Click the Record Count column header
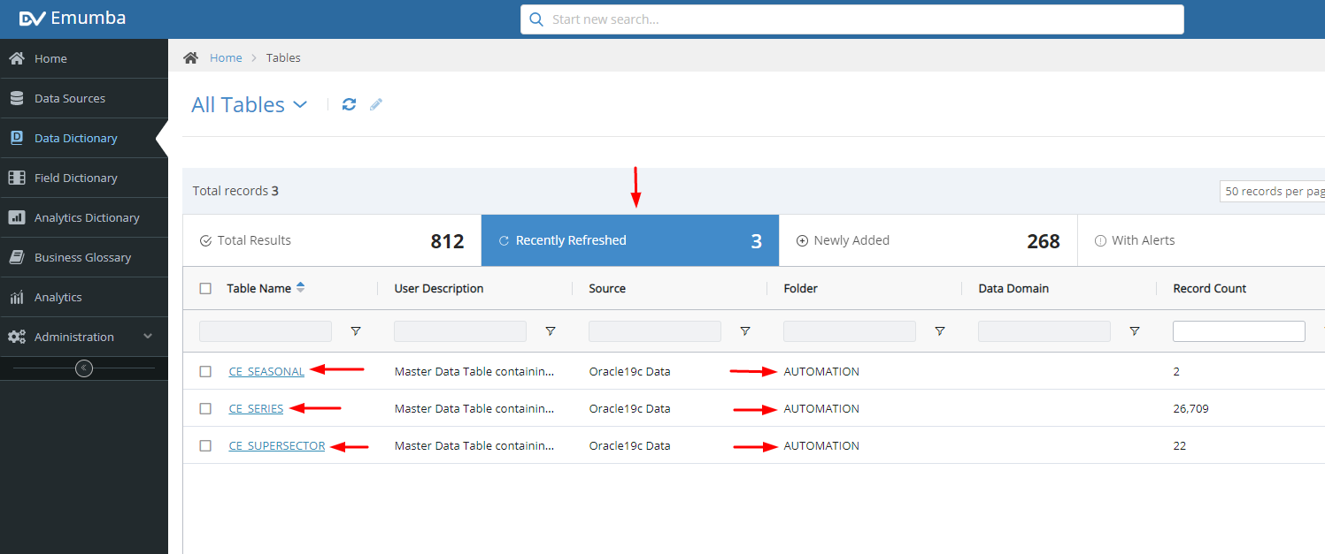 pyautogui.click(x=1210, y=288)
